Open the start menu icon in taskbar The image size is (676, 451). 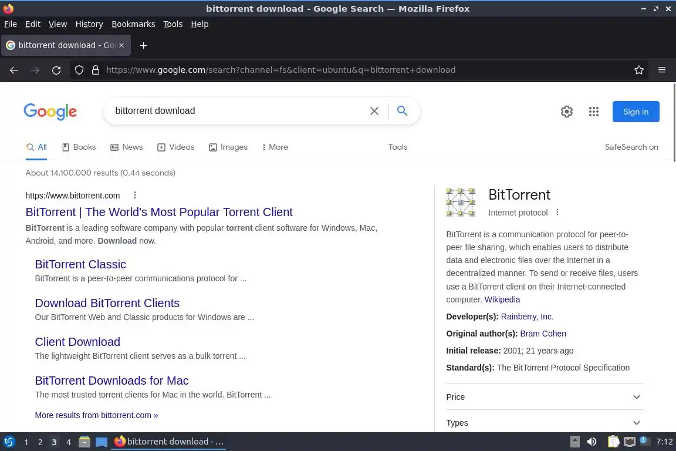9,442
